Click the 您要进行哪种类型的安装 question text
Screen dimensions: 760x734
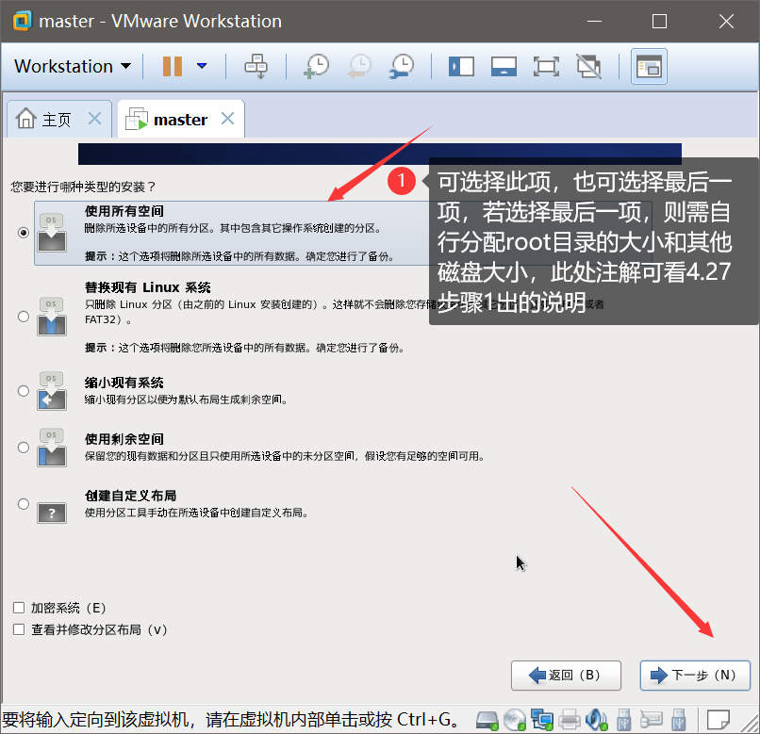click(83, 187)
